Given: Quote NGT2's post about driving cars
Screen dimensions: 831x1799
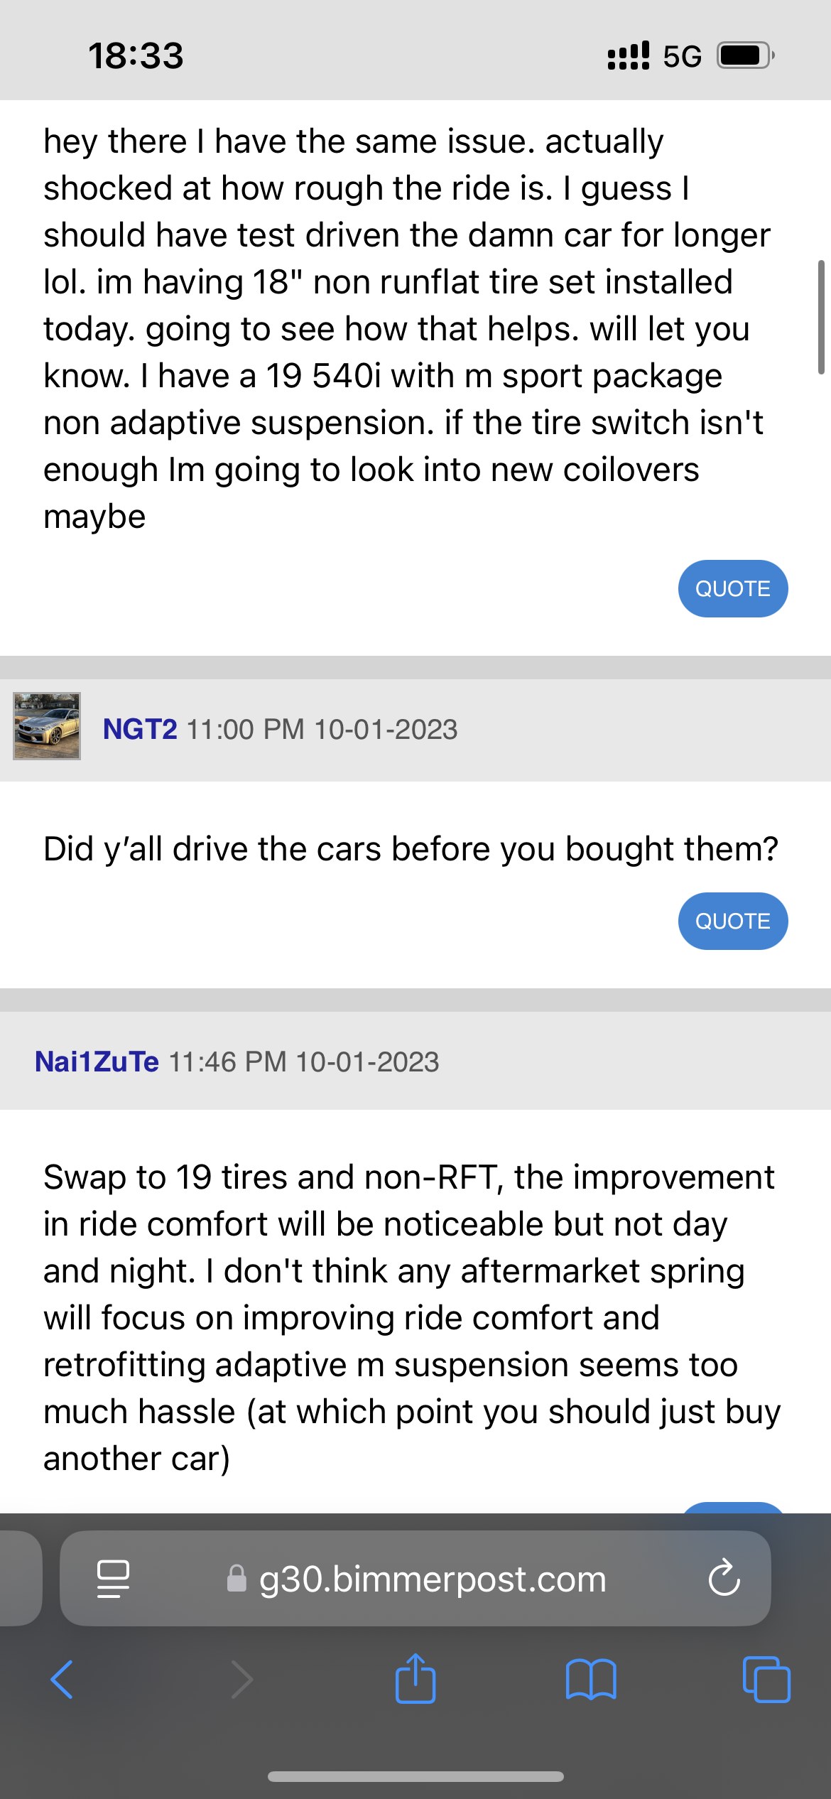Looking at the screenshot, I should (x=733, y=921).
